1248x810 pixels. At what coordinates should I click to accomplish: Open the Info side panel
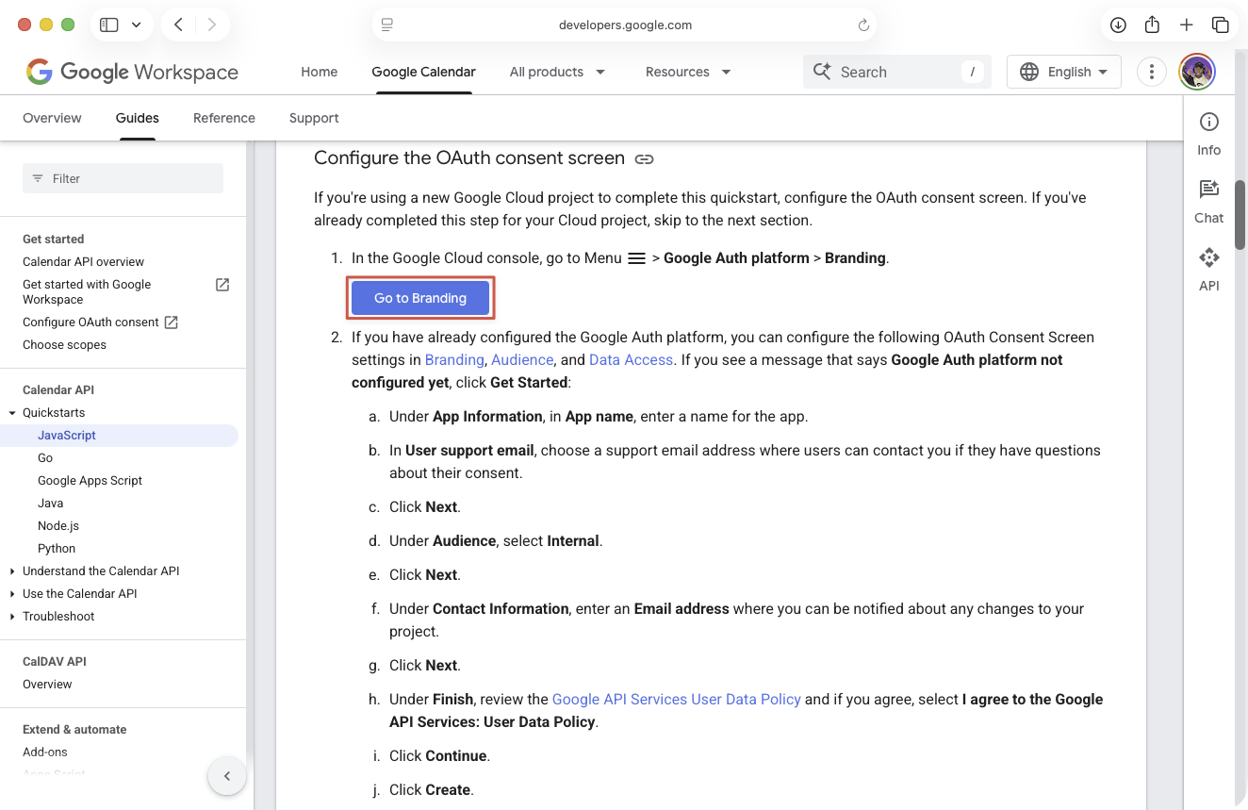click(1208, 133)
